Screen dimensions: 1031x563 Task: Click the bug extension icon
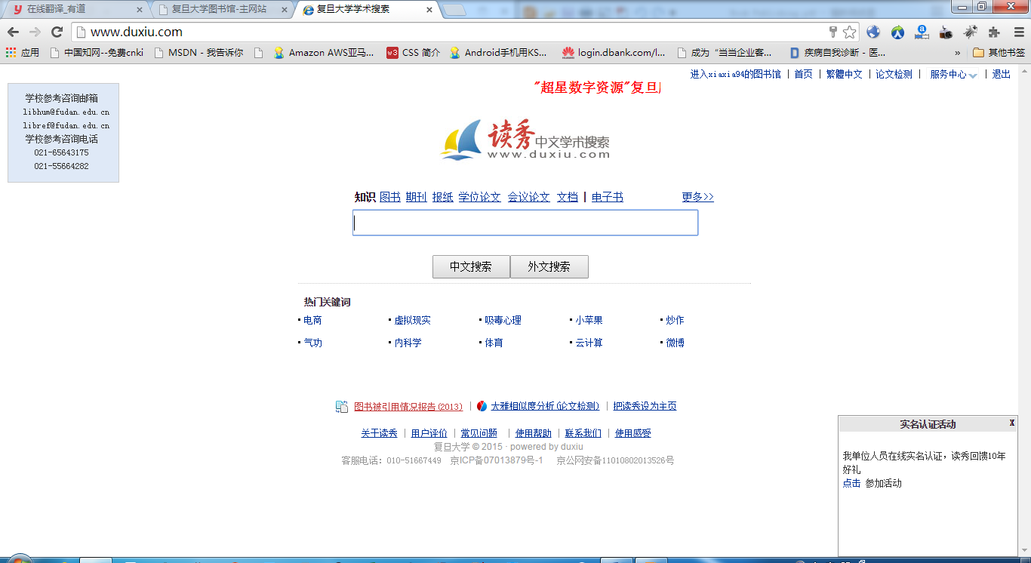click(x=970, y=32)
